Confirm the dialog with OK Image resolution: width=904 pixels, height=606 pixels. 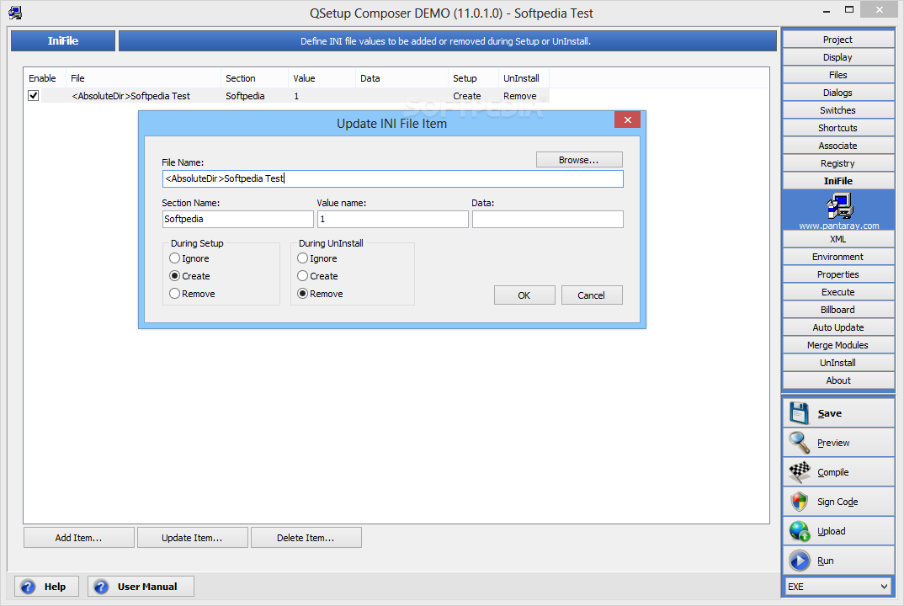coord(524,295)
